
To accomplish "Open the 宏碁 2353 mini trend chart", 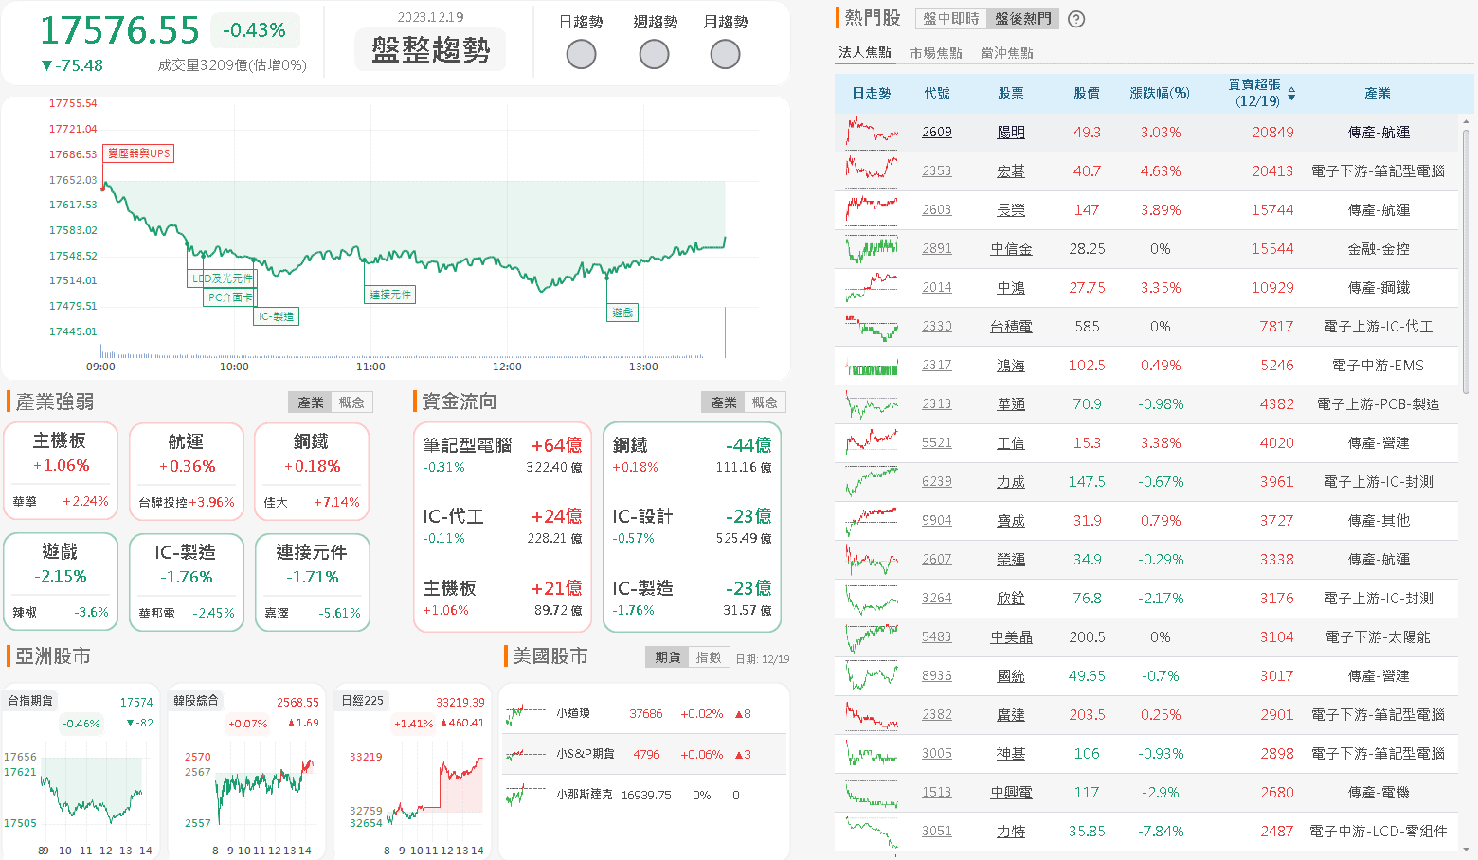I will [872, 171].
